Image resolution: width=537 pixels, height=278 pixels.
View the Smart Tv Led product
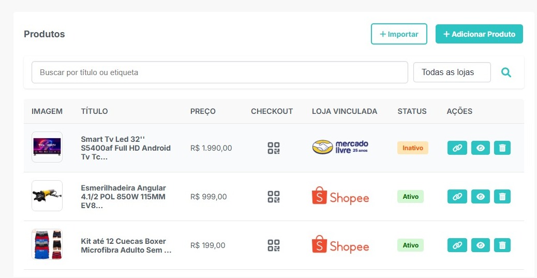pyautogui.click(x=481, y=148)
